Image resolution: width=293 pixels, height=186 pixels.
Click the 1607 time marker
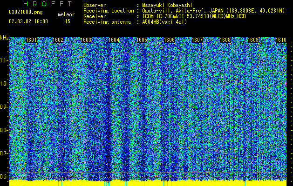point(198,40)
